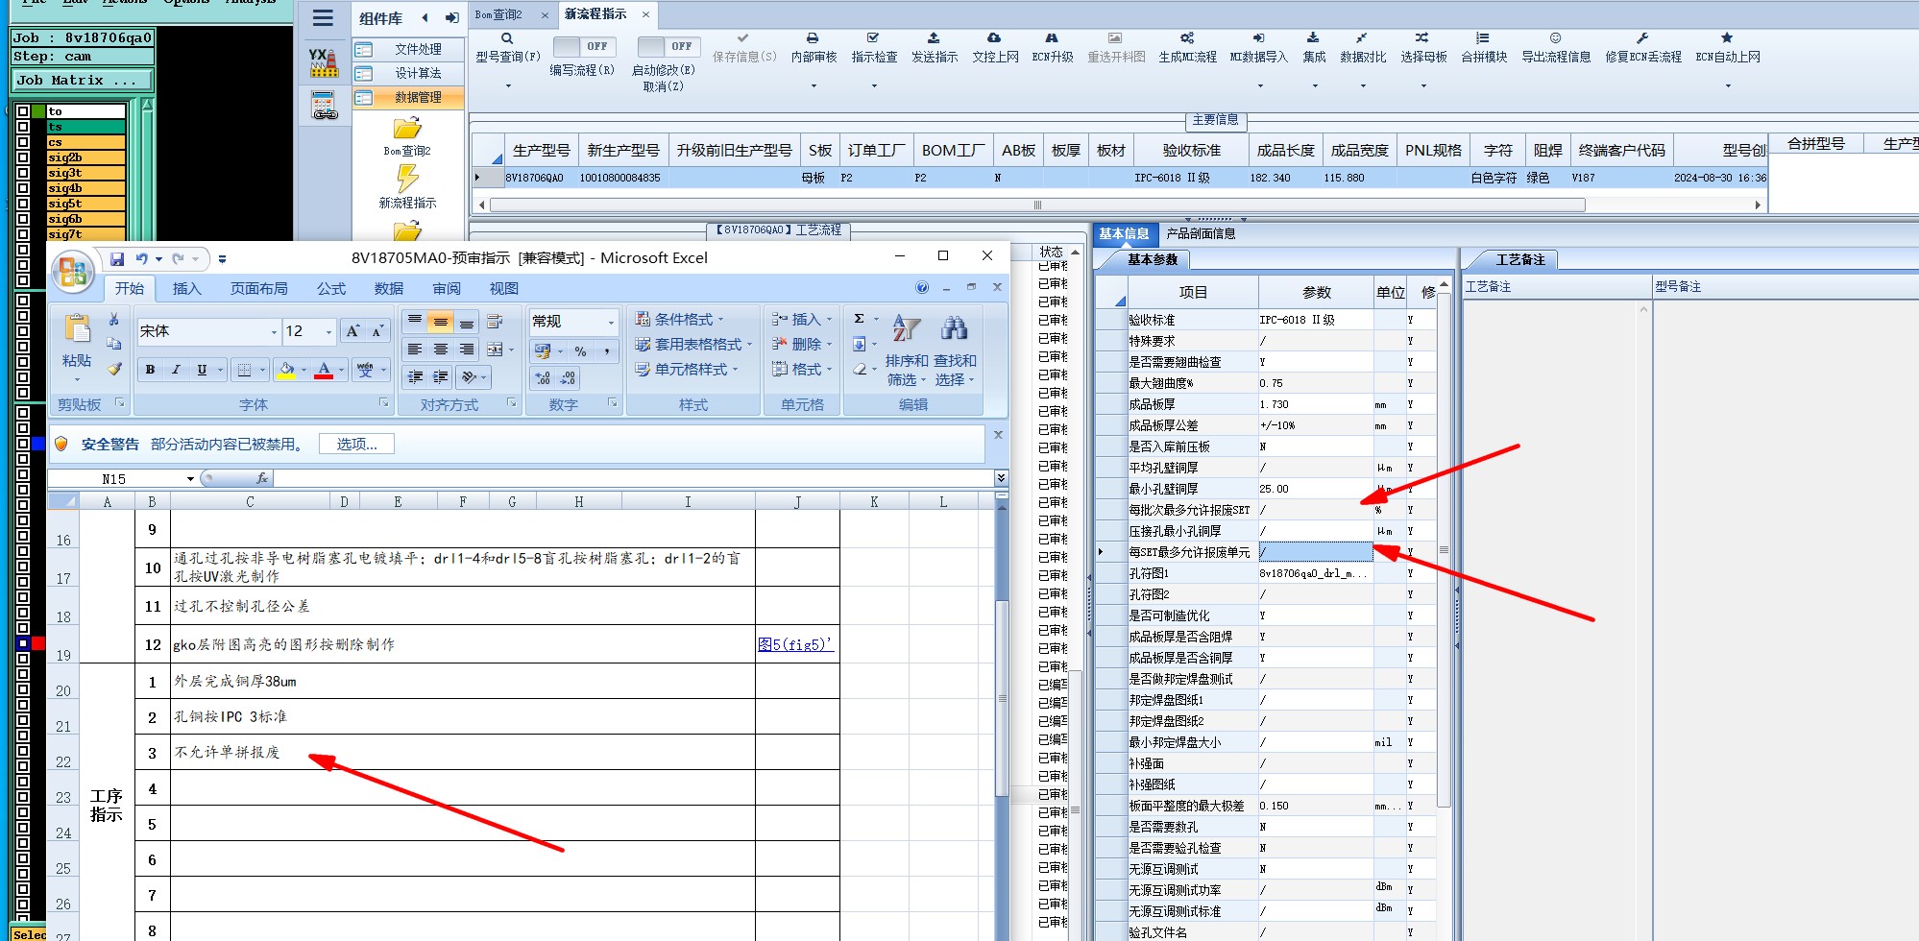1919x941 pixels.
Task: Click the 导出流程信息 smiley icon
Action: point(1555,38)
